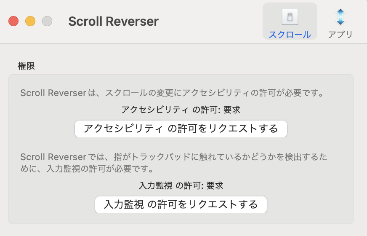The image size is (367, 236).
Task: Click the 入力監視 の許可: 要求 status
Action: click(181, 185)
